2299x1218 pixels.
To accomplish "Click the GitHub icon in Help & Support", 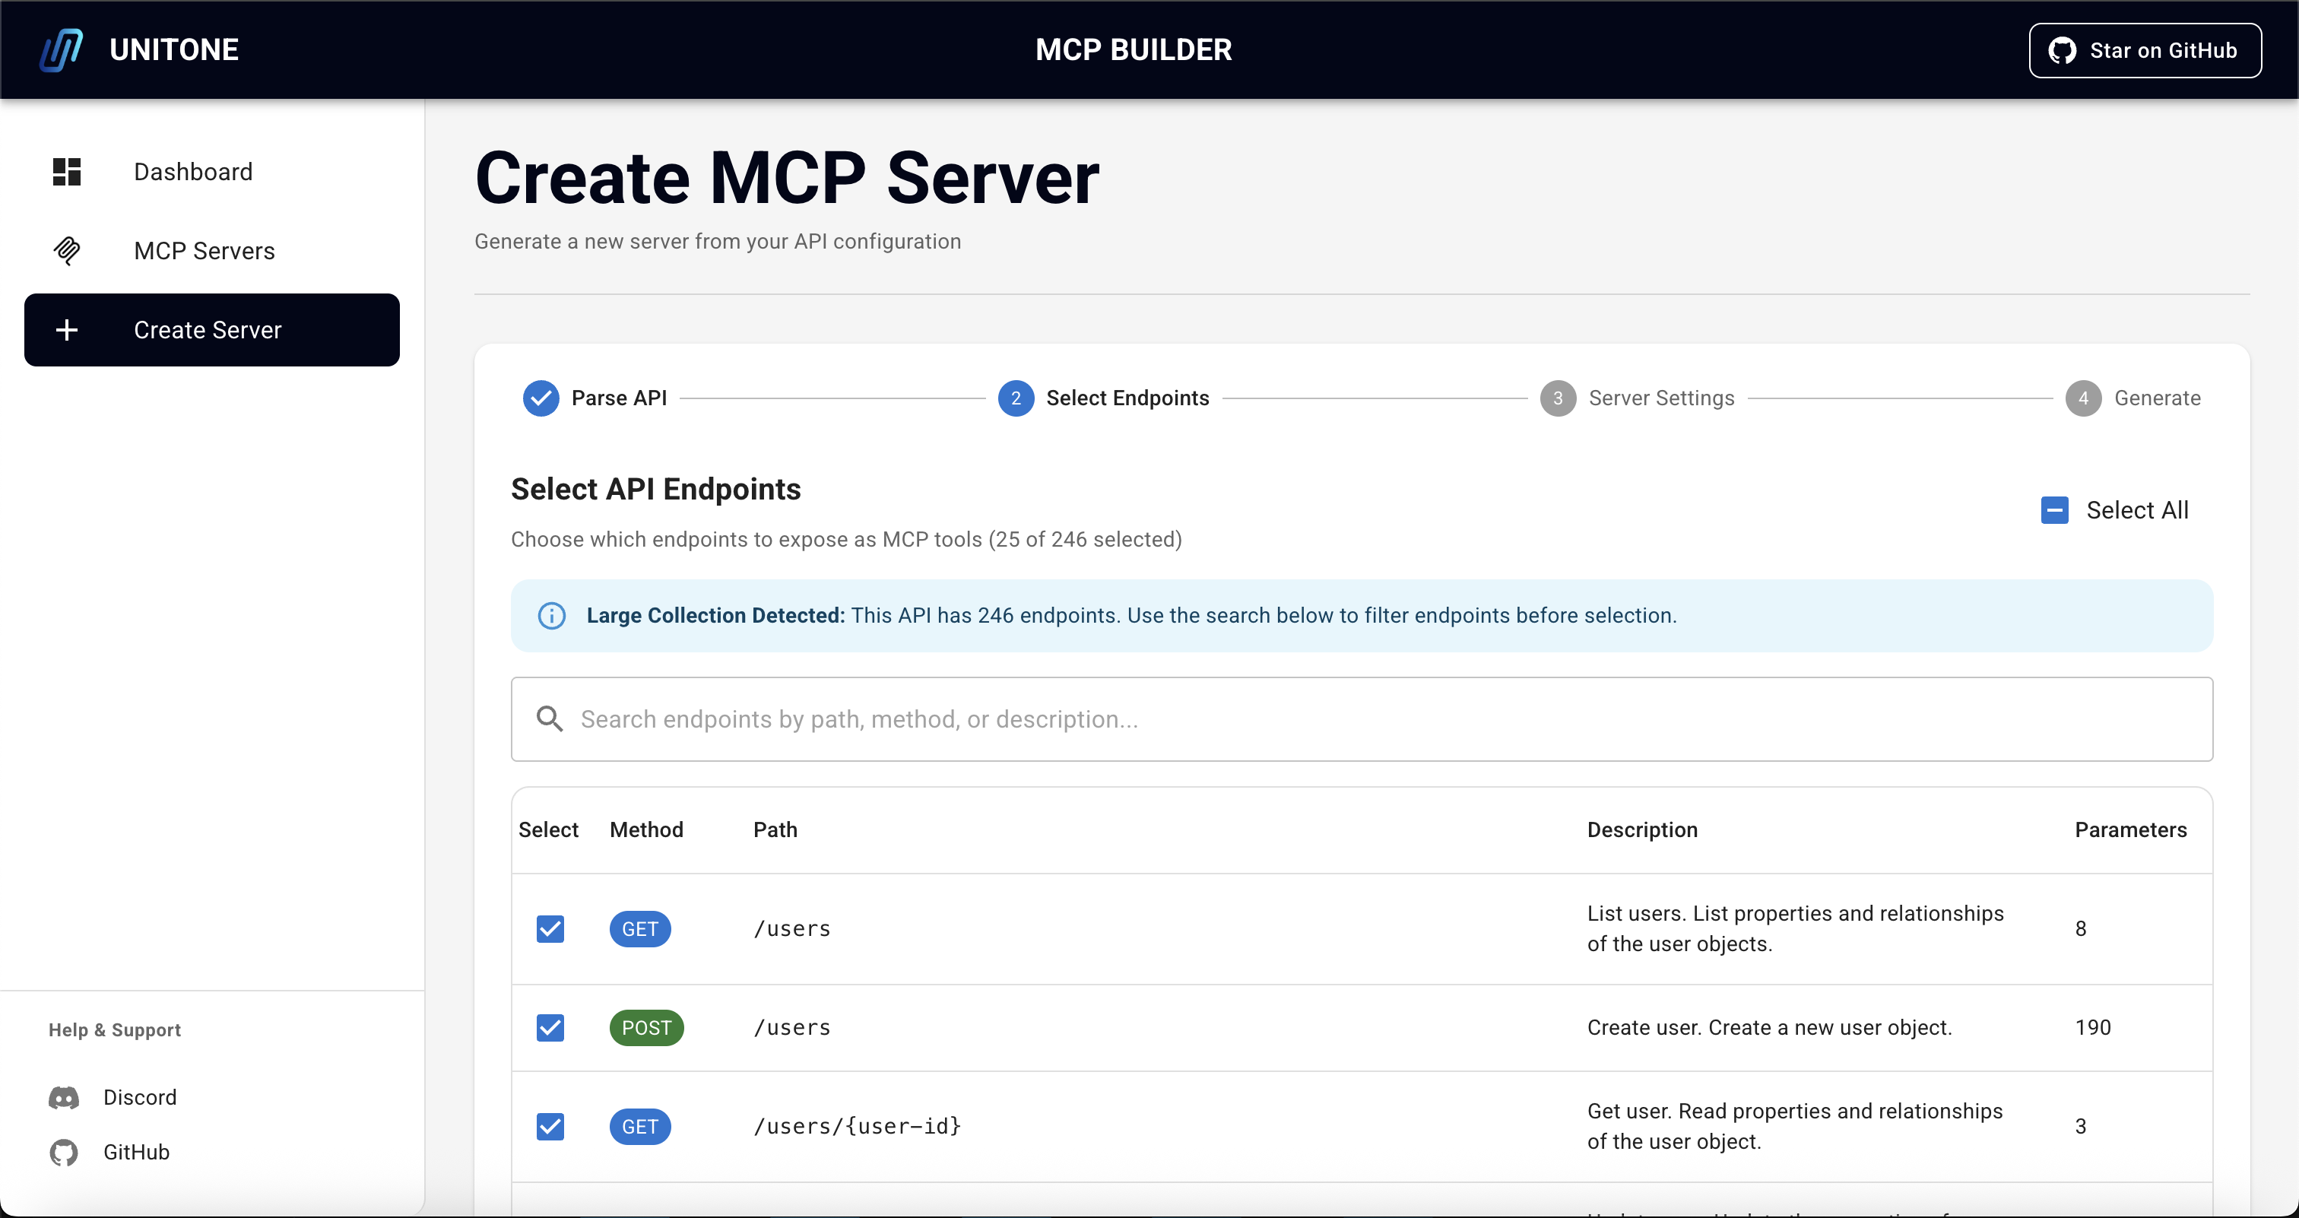I will (63, 1152).
